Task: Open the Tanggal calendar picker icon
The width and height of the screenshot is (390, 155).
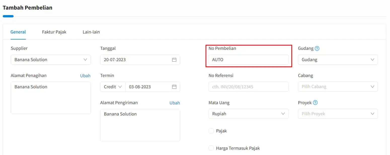Action: (x=174, y=60)
